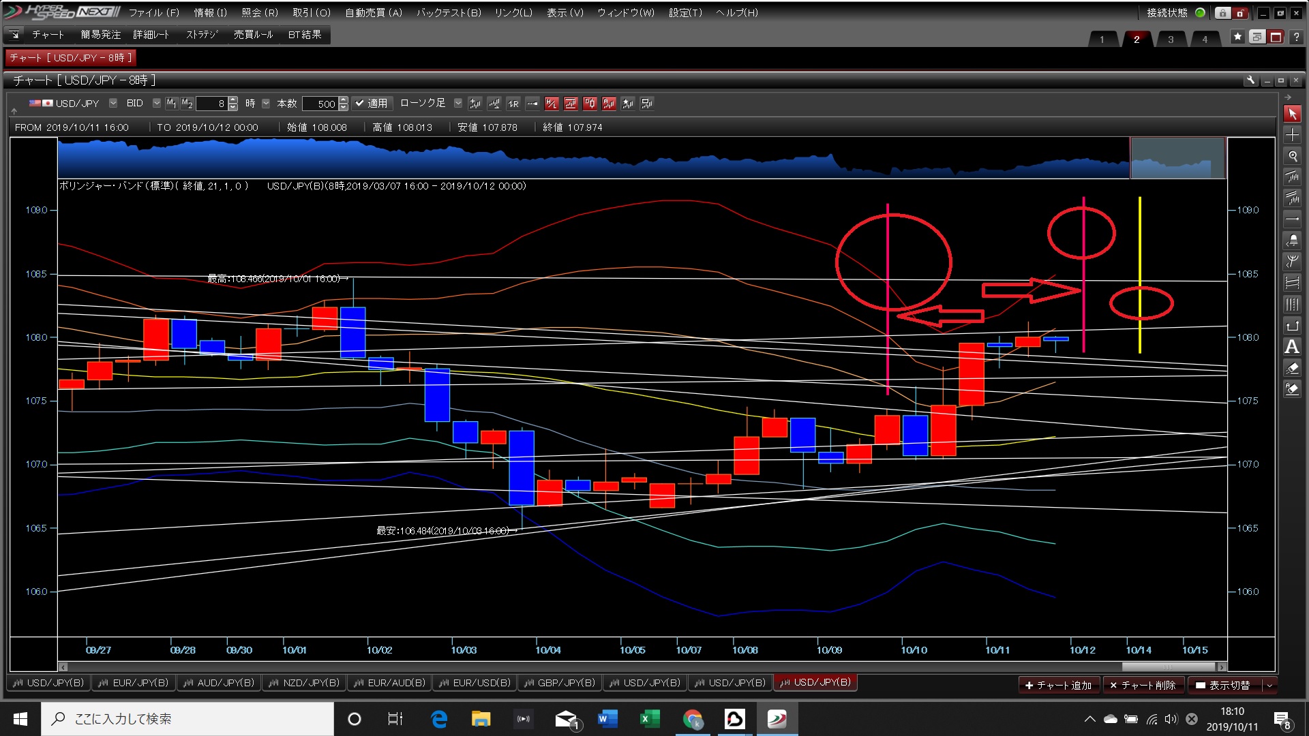Select the zoom magnifier tool

(x=1292, y=156)
